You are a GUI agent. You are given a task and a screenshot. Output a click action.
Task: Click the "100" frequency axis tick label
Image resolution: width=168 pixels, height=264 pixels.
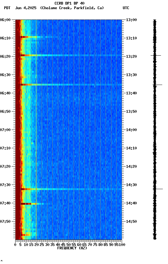point(122,245)
